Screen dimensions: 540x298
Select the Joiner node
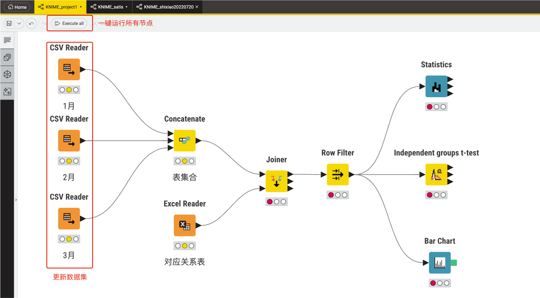coord(277,181)
